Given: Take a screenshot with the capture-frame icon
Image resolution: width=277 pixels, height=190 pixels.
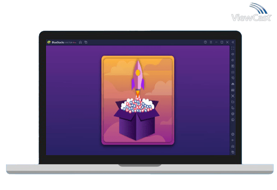Looking at the screenshot, I should [233, 96].
